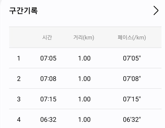This screenshot has height=128, width=165.
Task: Tap lap 1 pace 07'05"
Action: 132,58
